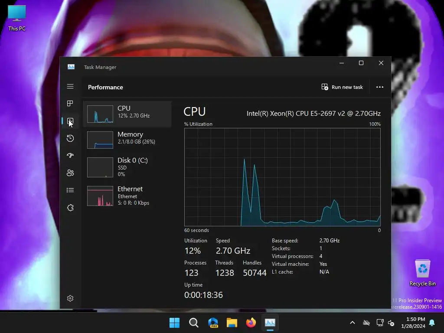Screen dimensions: 444x333
Task: Click the Up time value 0:00:18:36
Action: 203,295
